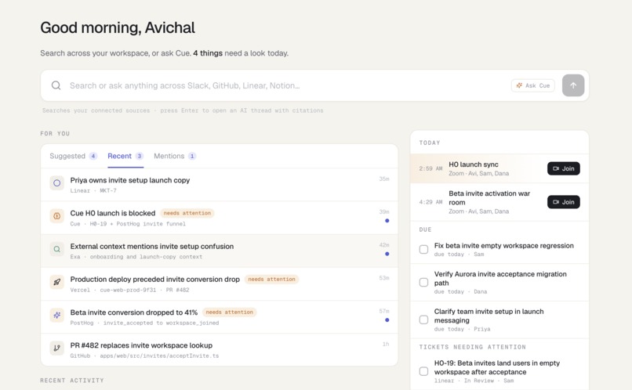Click the 4:29 AM meeting time

pyautogui.click(x=430, y=202)
